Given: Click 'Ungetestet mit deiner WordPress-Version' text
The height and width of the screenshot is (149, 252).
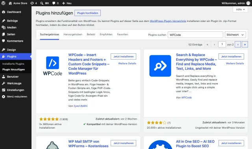Looking at the screenshot, I should pyautogui.click(x=220, y=128).
